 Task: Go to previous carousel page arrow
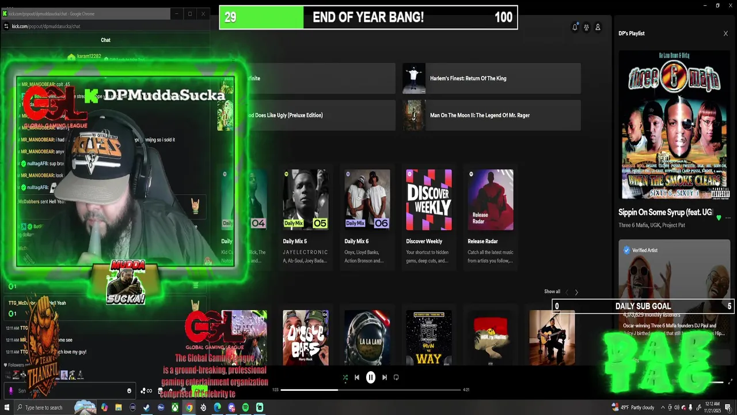tap(567, 292)
